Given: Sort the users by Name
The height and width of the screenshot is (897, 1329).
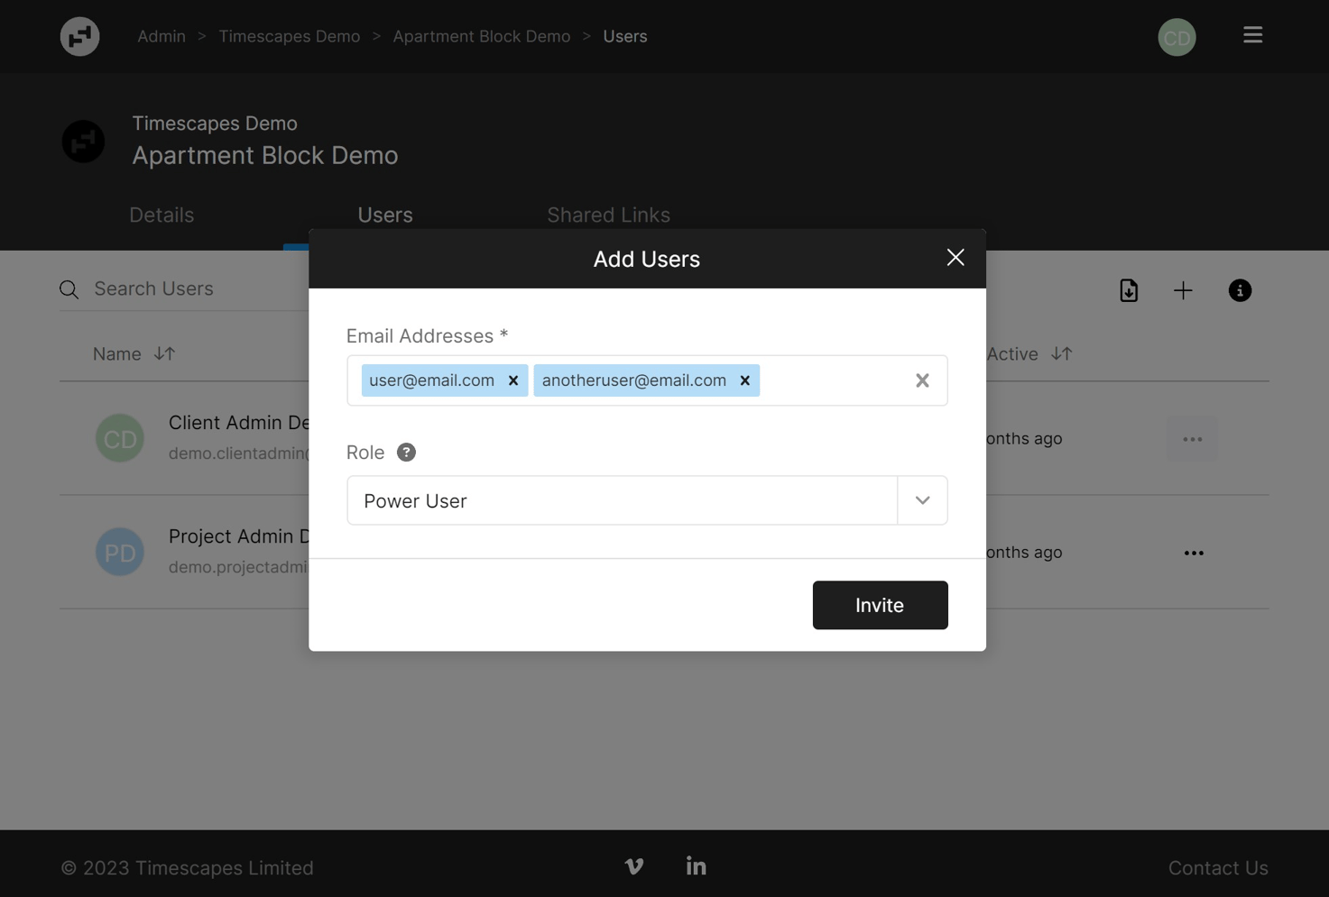Looking at the screenshot, I should (x=163, y=354).
